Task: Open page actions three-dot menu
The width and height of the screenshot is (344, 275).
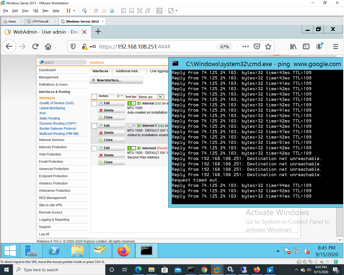Action: click(x=245, y=46)
